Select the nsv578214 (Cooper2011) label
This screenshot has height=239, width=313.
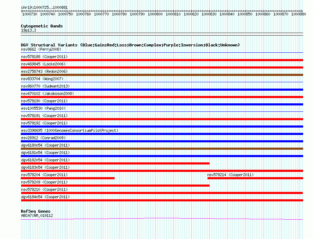point(230,175)
